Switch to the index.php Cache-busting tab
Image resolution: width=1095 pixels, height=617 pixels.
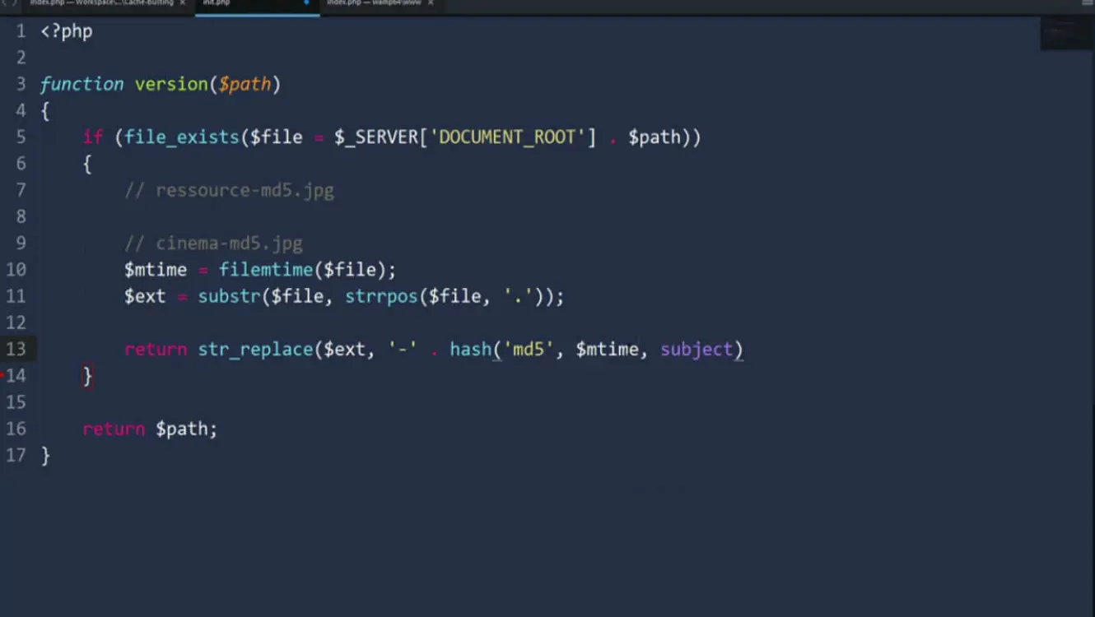101,3
